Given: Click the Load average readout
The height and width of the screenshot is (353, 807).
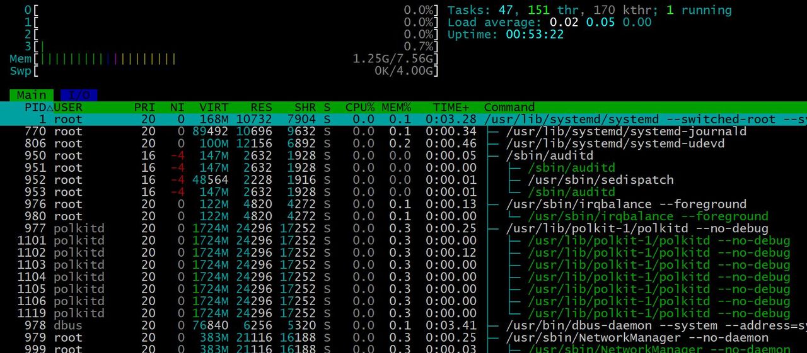Looking at the screenshot, I should (549, 22).
